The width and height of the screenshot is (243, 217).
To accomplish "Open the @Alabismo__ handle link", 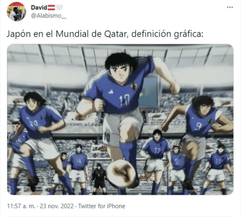I will click(x=49, y=16).
